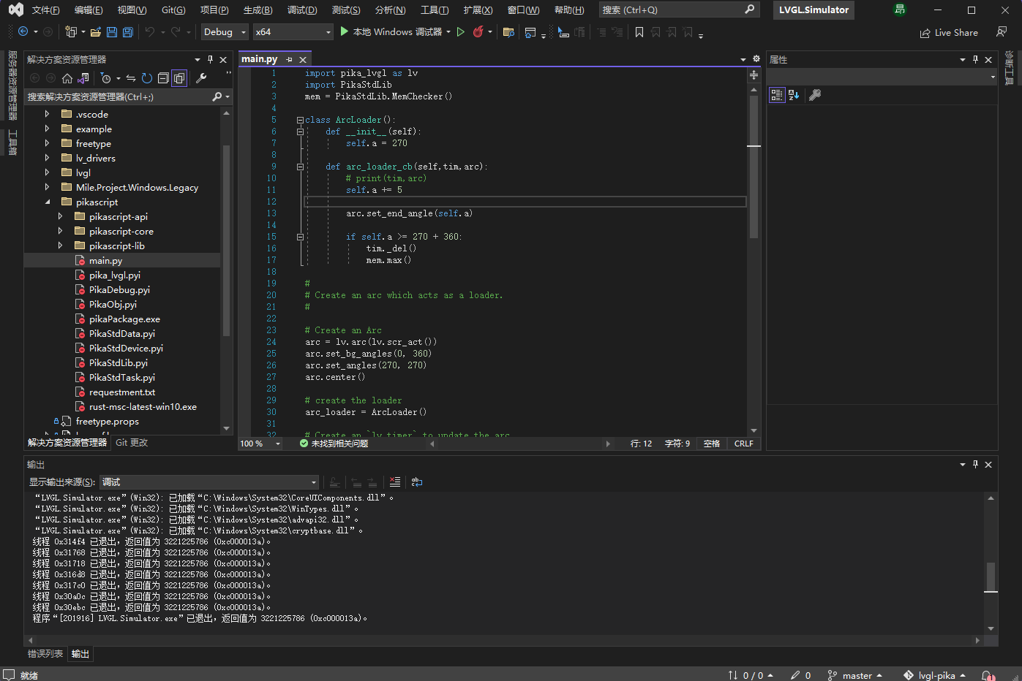Toggle a bookmark with the bookmark toolbar icon

pyautogui.click(x=639, y=32)
